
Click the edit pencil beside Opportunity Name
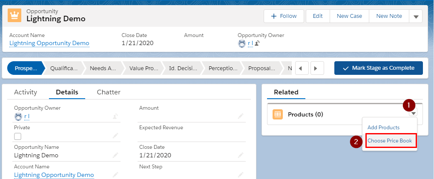115,155
